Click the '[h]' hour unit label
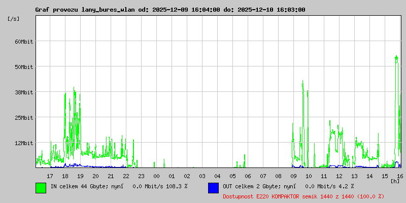The height and width of the screenshot is (203, 406). point(395,181)
